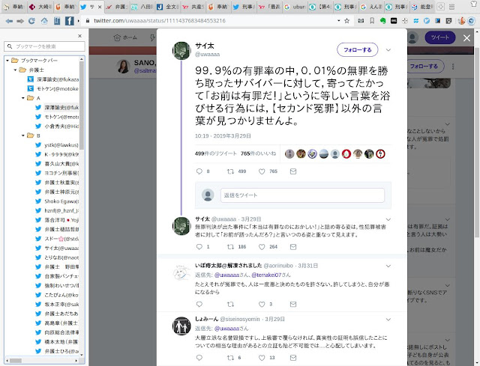Retweet いぼ痔太郎's reply
The height and width of the screenshot is (366, 480).
click(230, 305)
